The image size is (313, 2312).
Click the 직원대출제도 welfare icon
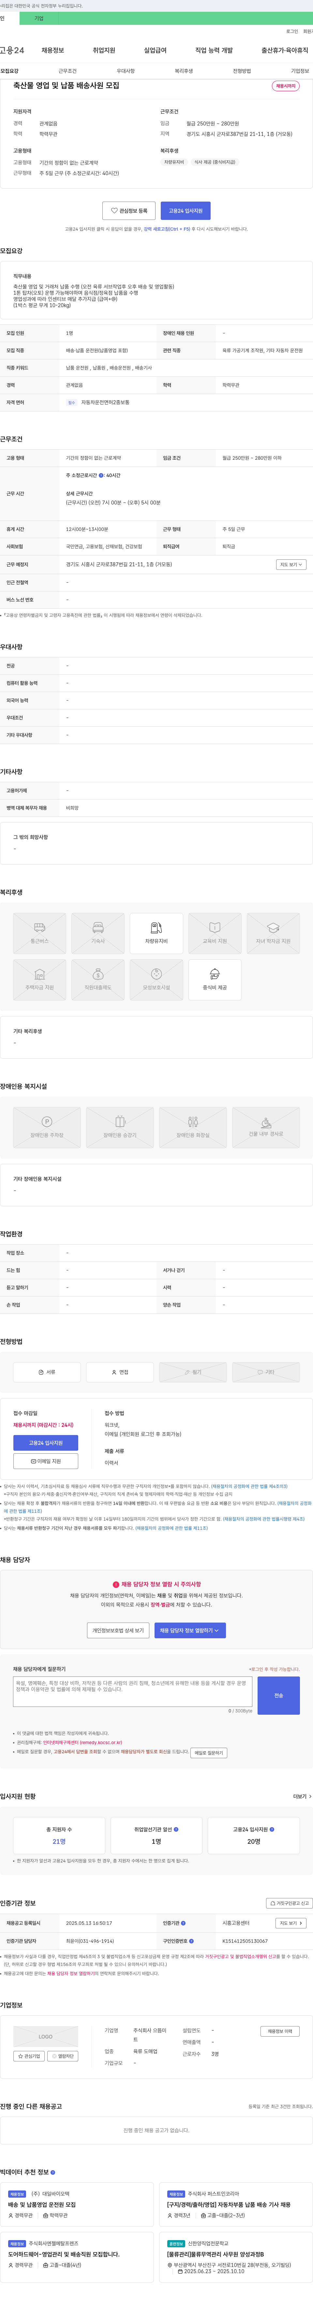[98, 980]
